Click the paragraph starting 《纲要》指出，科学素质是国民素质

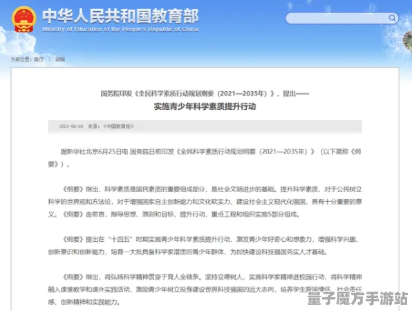205,202
